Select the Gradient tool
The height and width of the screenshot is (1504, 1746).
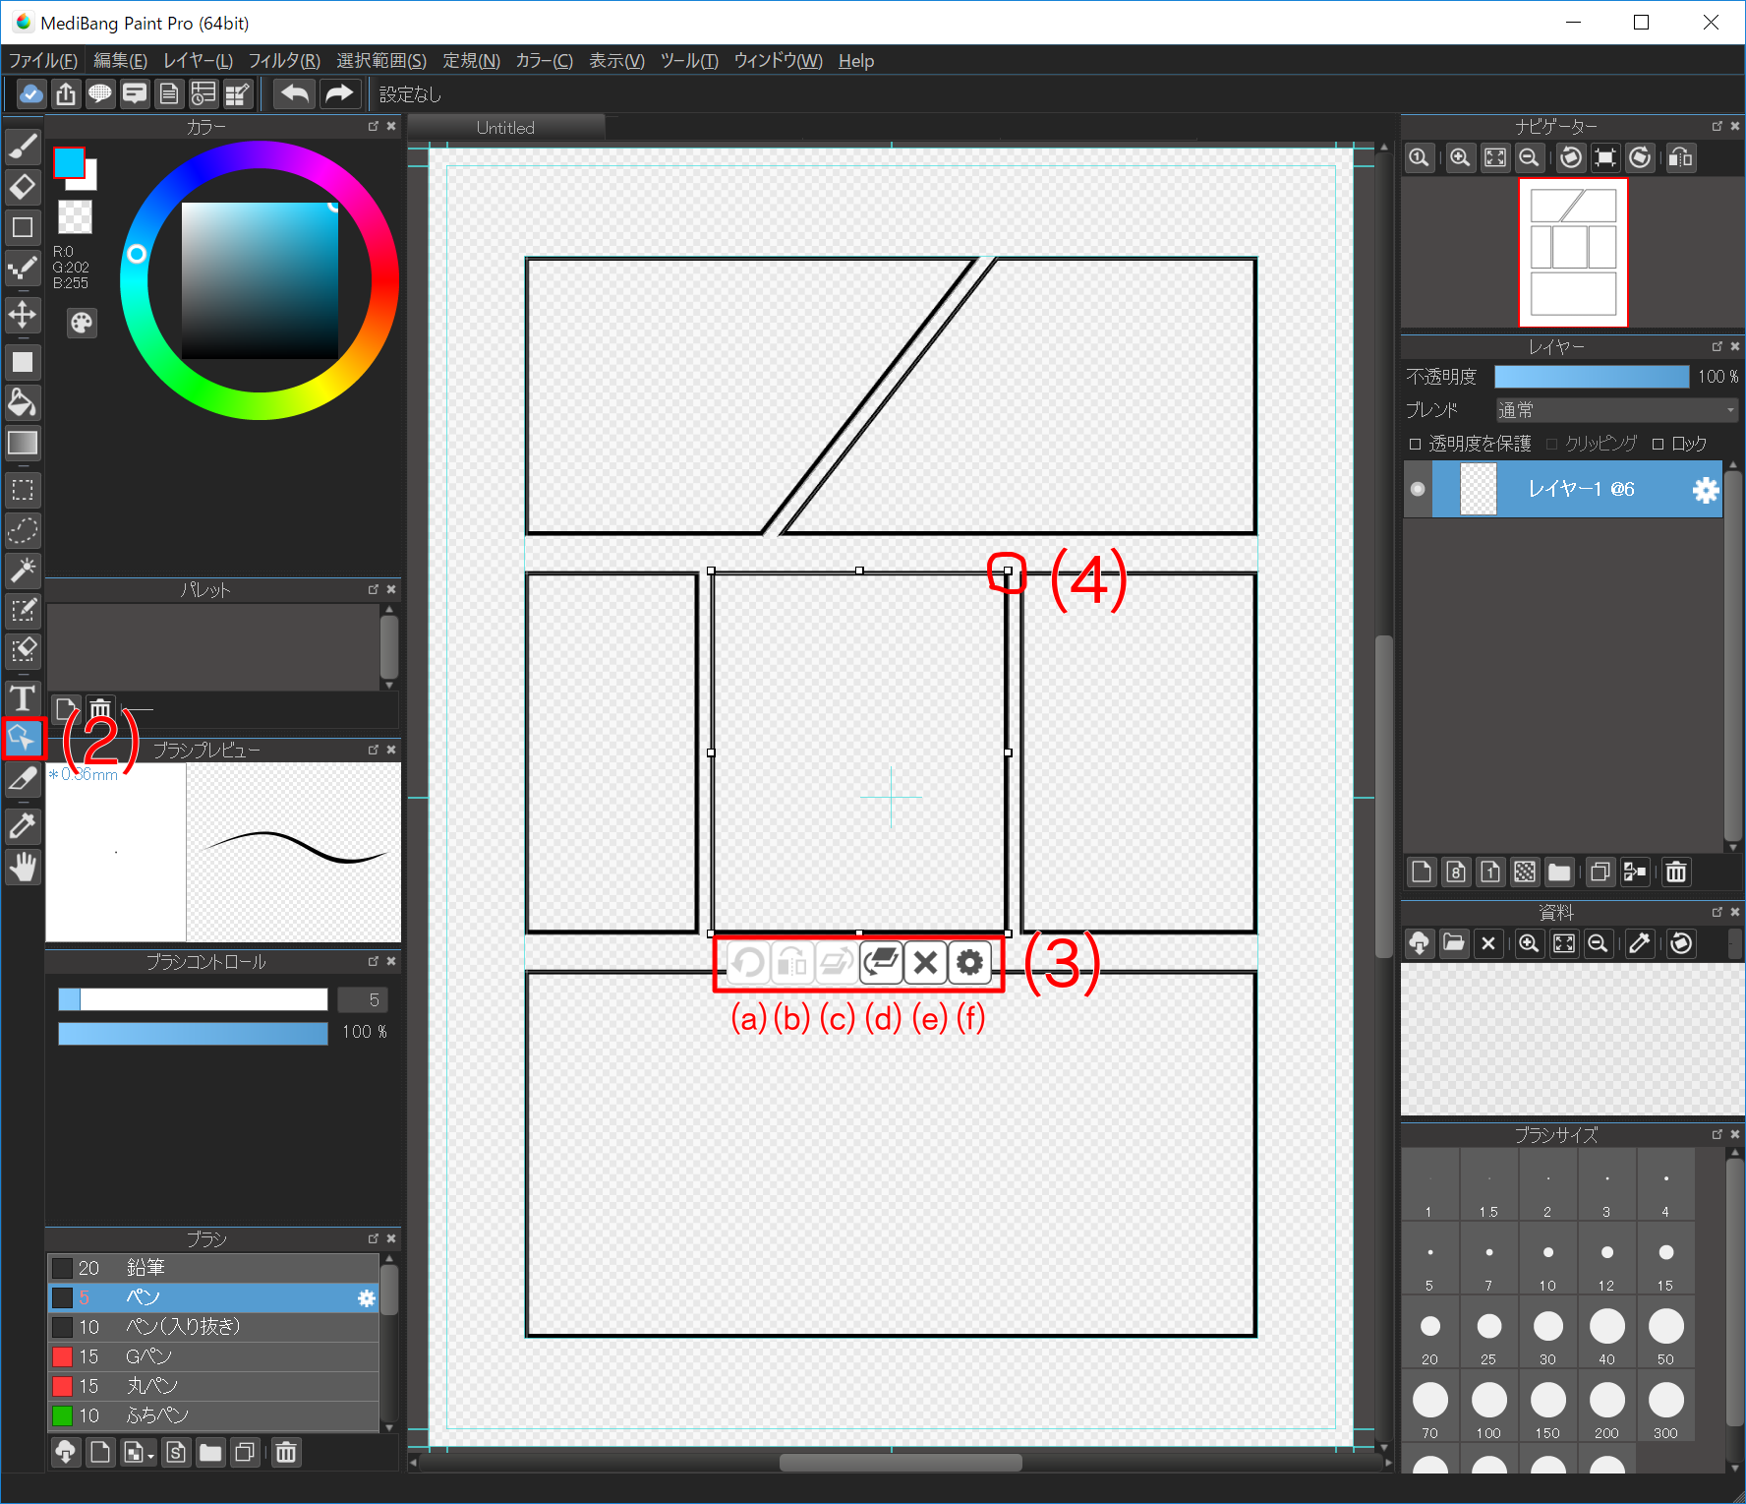tap(23, 443)
